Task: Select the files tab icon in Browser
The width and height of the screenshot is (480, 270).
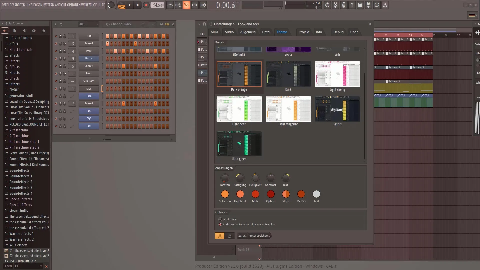Action: 14,31
